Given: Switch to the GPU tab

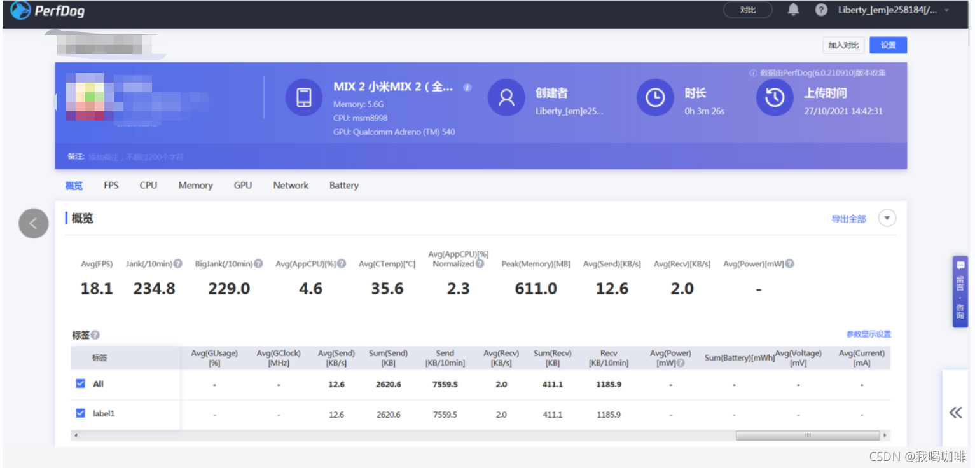Looking at the screenshot, I should click(x=243, y=186).
